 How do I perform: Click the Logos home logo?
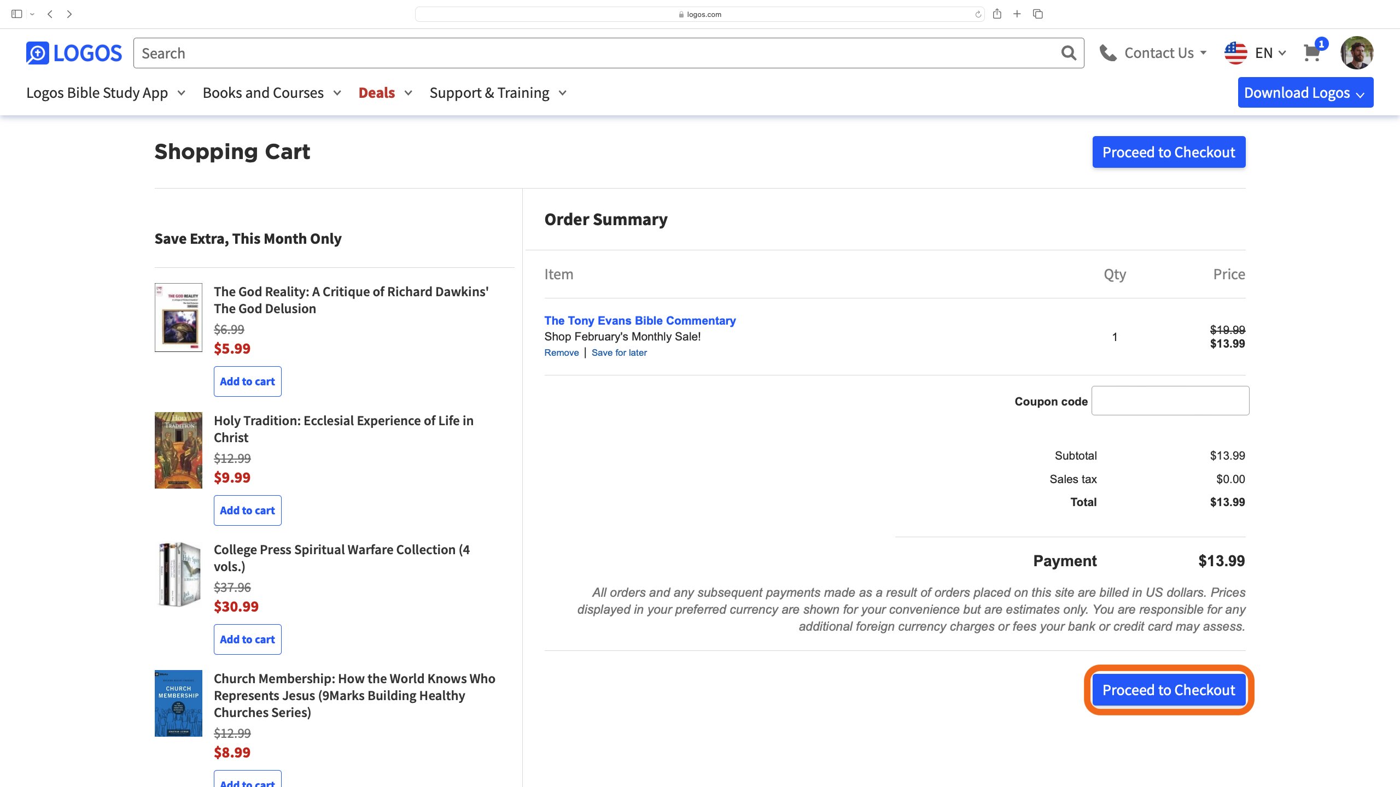coord(74,53)
